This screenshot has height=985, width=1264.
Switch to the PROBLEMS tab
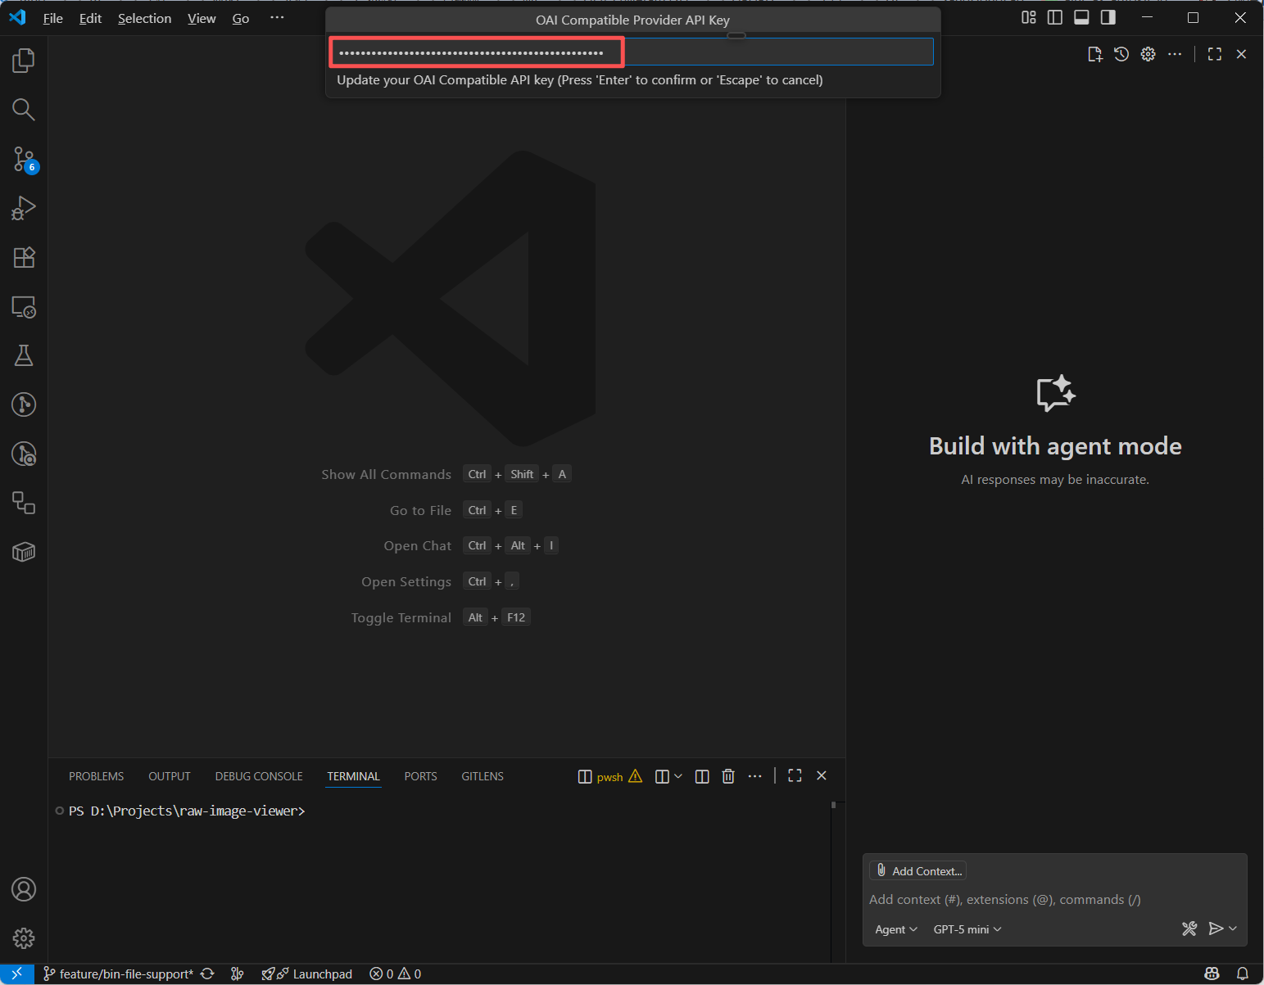pos(97,776)
